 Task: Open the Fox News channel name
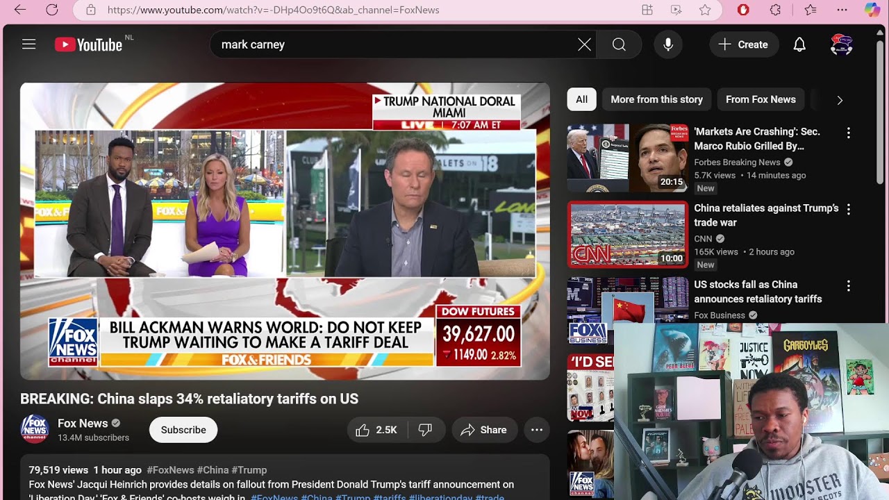(x=83, y=423)
